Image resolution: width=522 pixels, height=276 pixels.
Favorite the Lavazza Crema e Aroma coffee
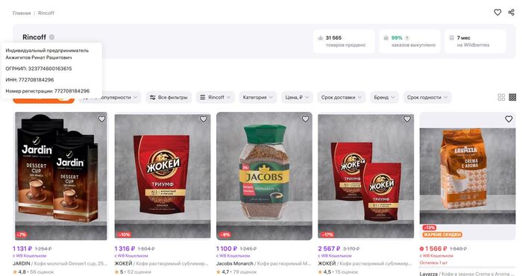[x=509, y=119]
